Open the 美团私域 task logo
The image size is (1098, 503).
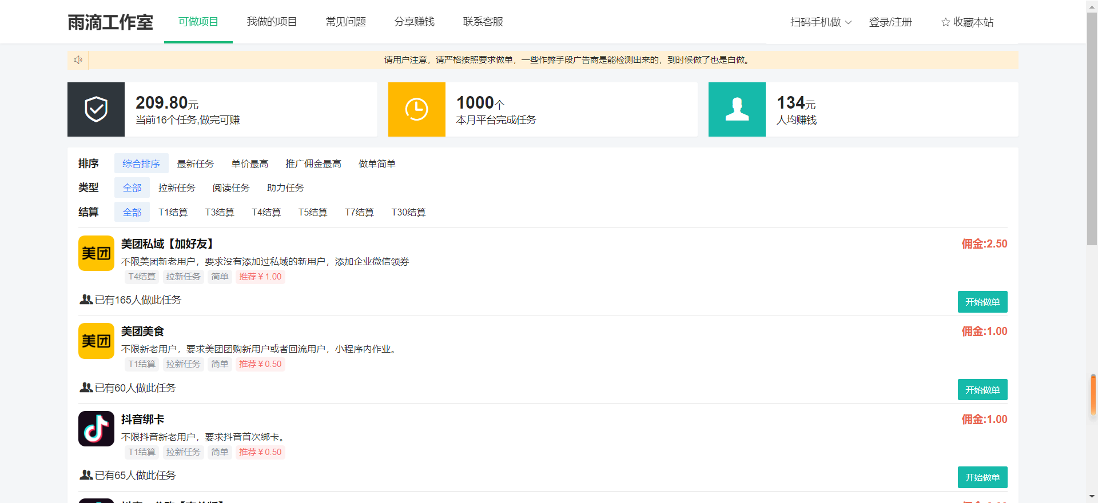[x=96, y=253]
